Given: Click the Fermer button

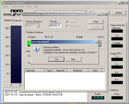Looking at the screenshot, I should [x=96, y=27].
